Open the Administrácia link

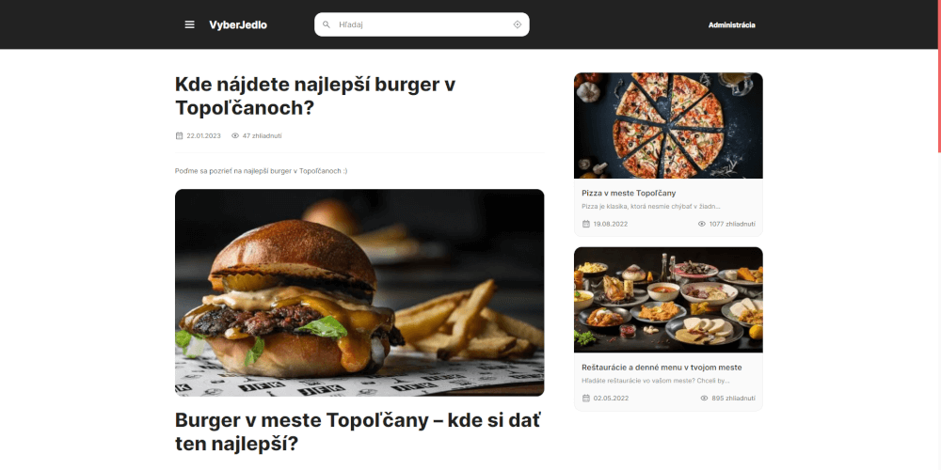click(731, 25)
